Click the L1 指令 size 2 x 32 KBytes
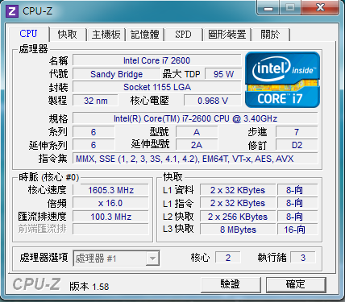The image size is (345, 302). pos(238,203)
